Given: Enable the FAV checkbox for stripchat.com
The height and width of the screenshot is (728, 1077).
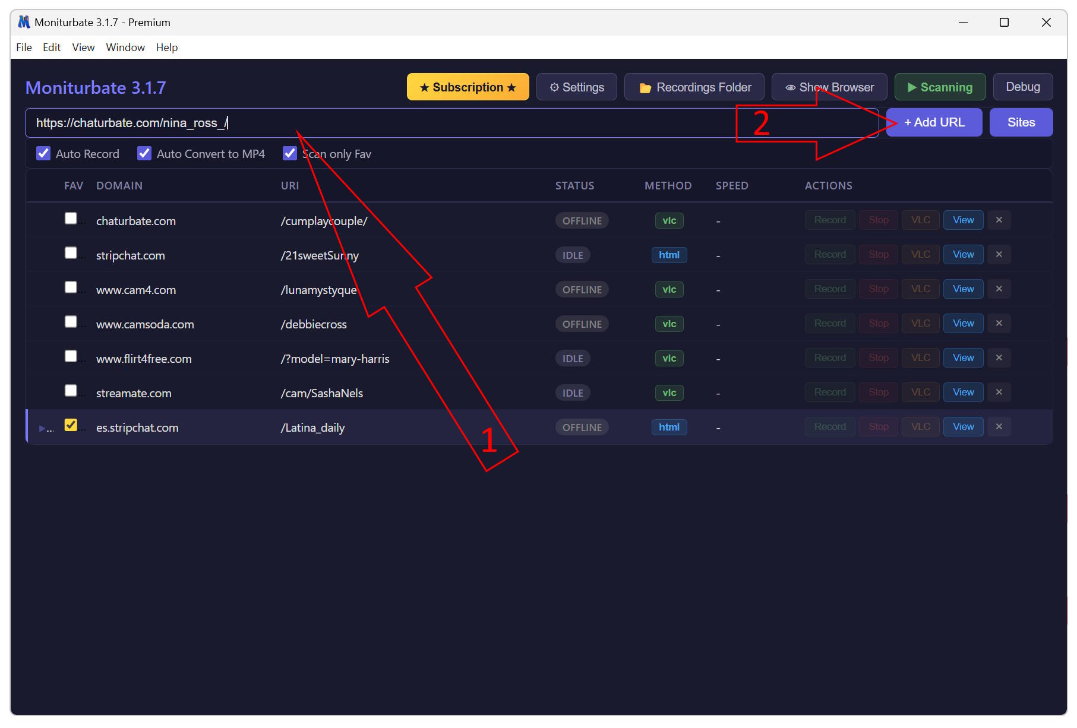Looking at the screenshot, I should pos(71,252).
